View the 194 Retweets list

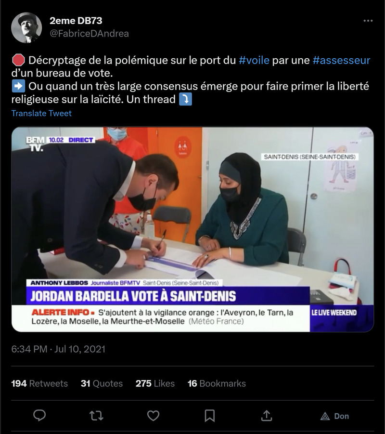(39, 383)
